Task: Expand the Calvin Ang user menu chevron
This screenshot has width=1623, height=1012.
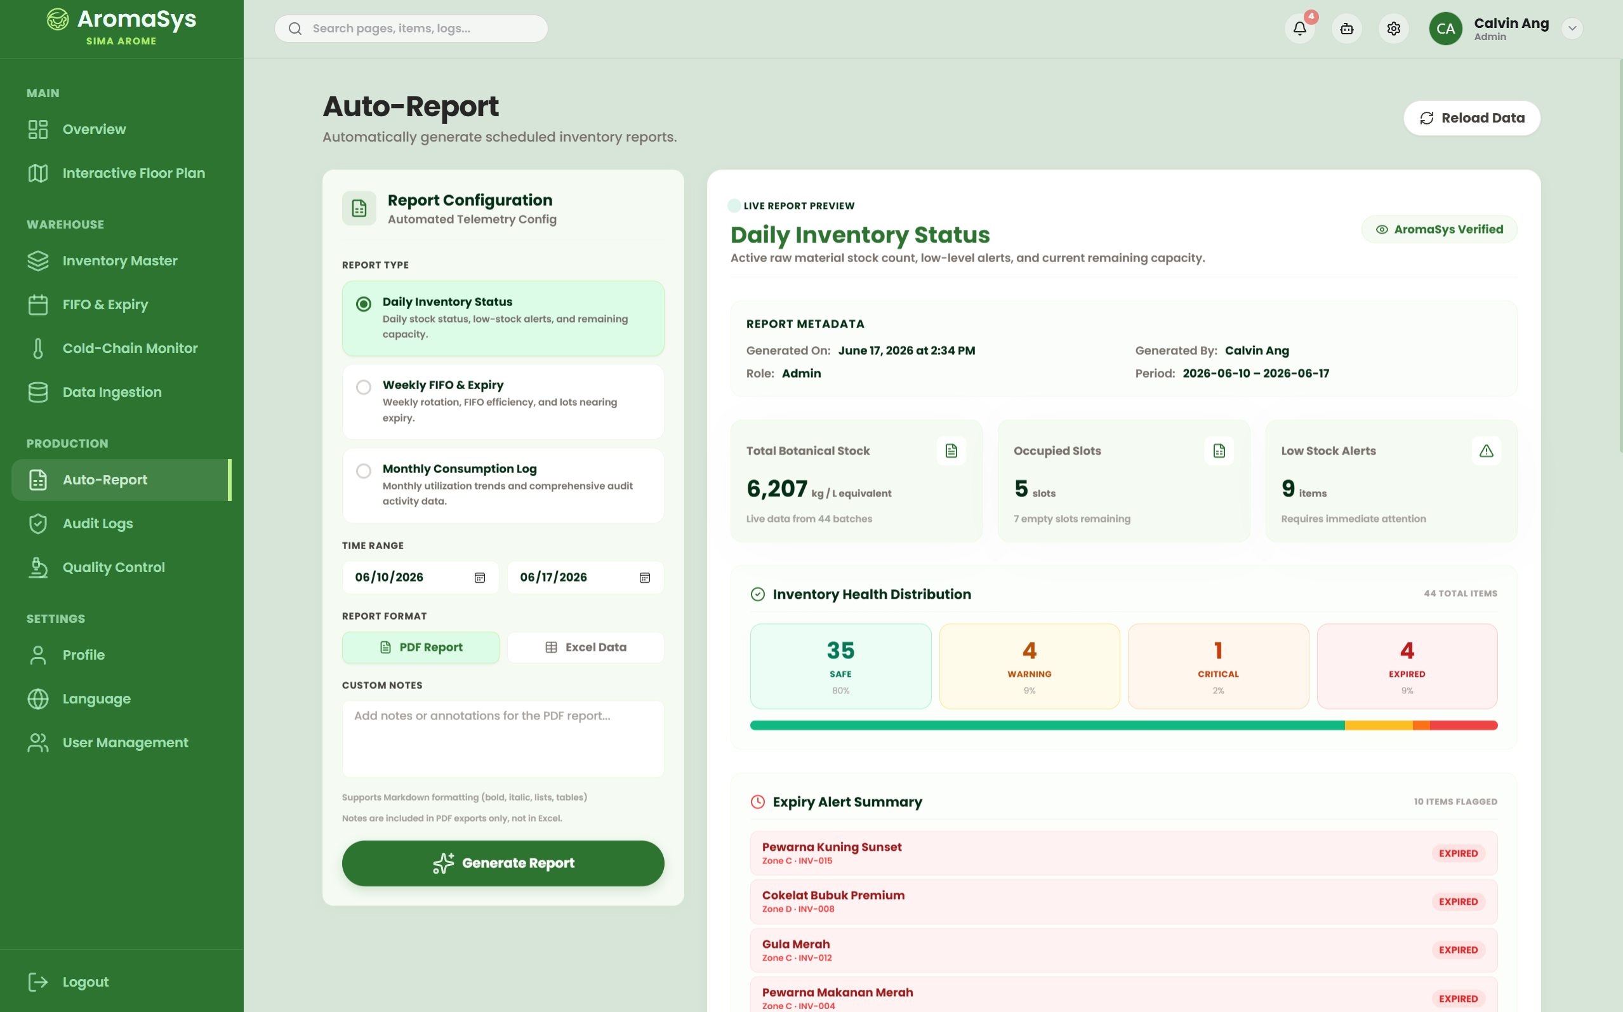Action: (x=1572, y=28)
